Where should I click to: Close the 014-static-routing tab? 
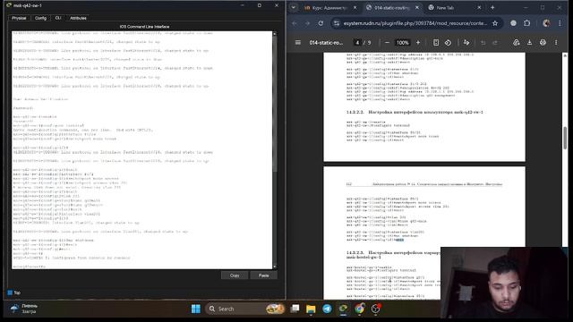click(x=417, y=7)
